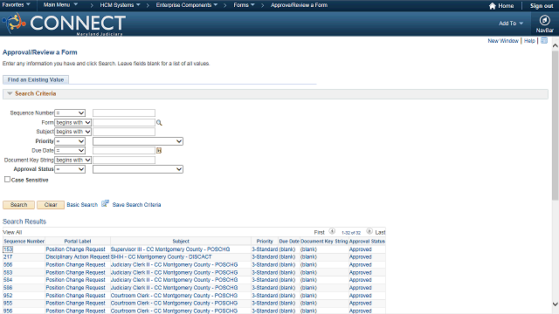Sort by the Subject column header

coord(181,241)
